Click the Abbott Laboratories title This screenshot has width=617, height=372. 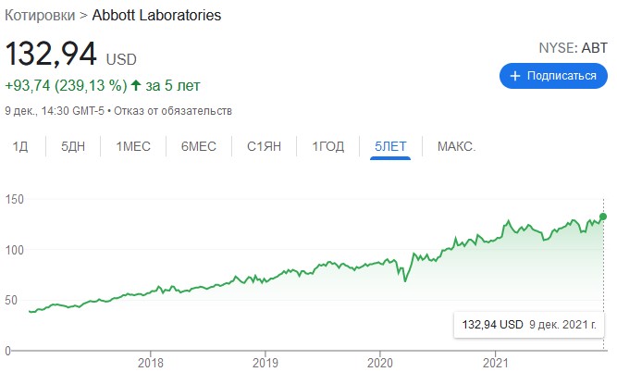pos(156,16)
